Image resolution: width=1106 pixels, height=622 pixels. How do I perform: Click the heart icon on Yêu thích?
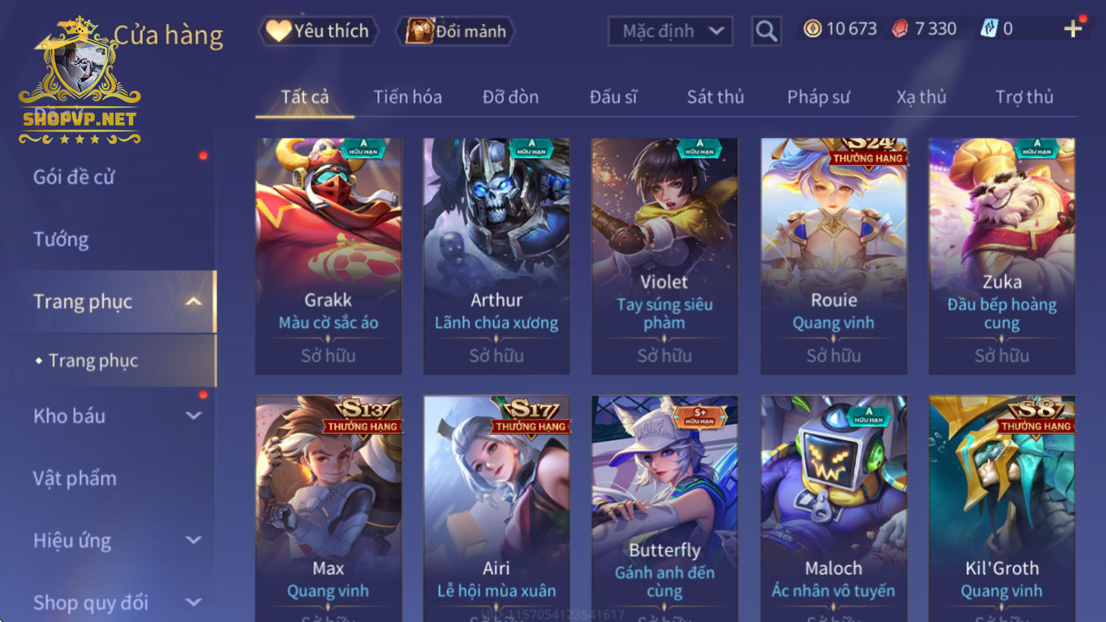(278, 30)
